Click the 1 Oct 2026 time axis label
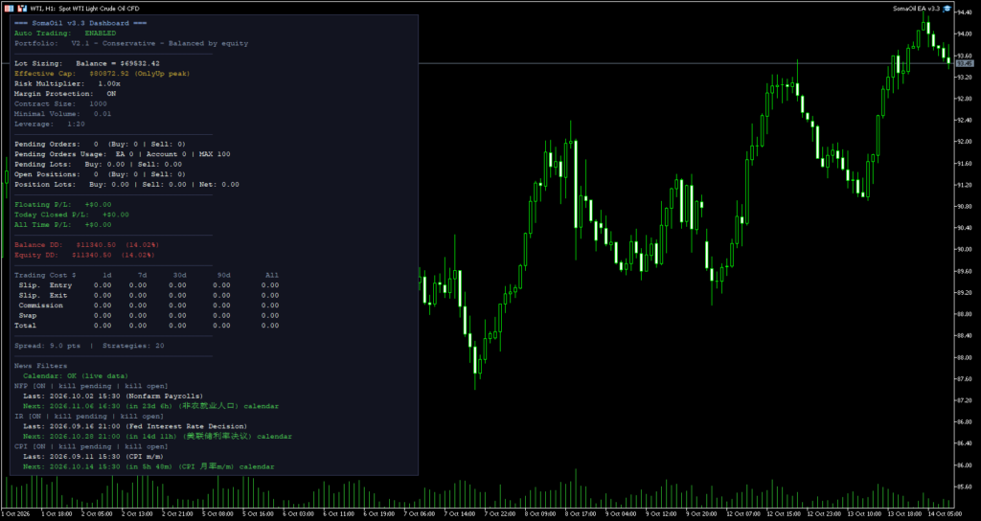 16,513
